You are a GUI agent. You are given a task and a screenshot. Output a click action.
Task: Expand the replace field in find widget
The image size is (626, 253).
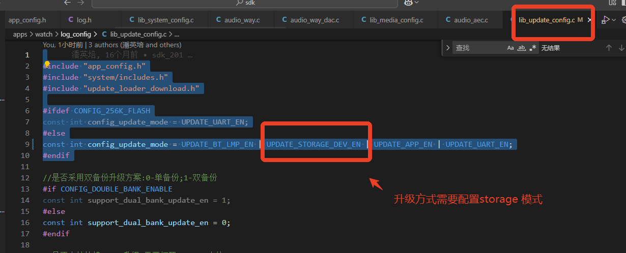[x=448, y=48]
